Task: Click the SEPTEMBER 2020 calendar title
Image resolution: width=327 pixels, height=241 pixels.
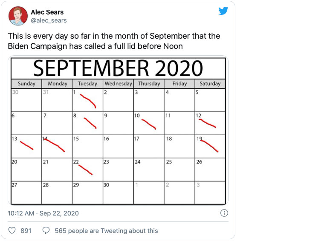Action: [118, 68]
